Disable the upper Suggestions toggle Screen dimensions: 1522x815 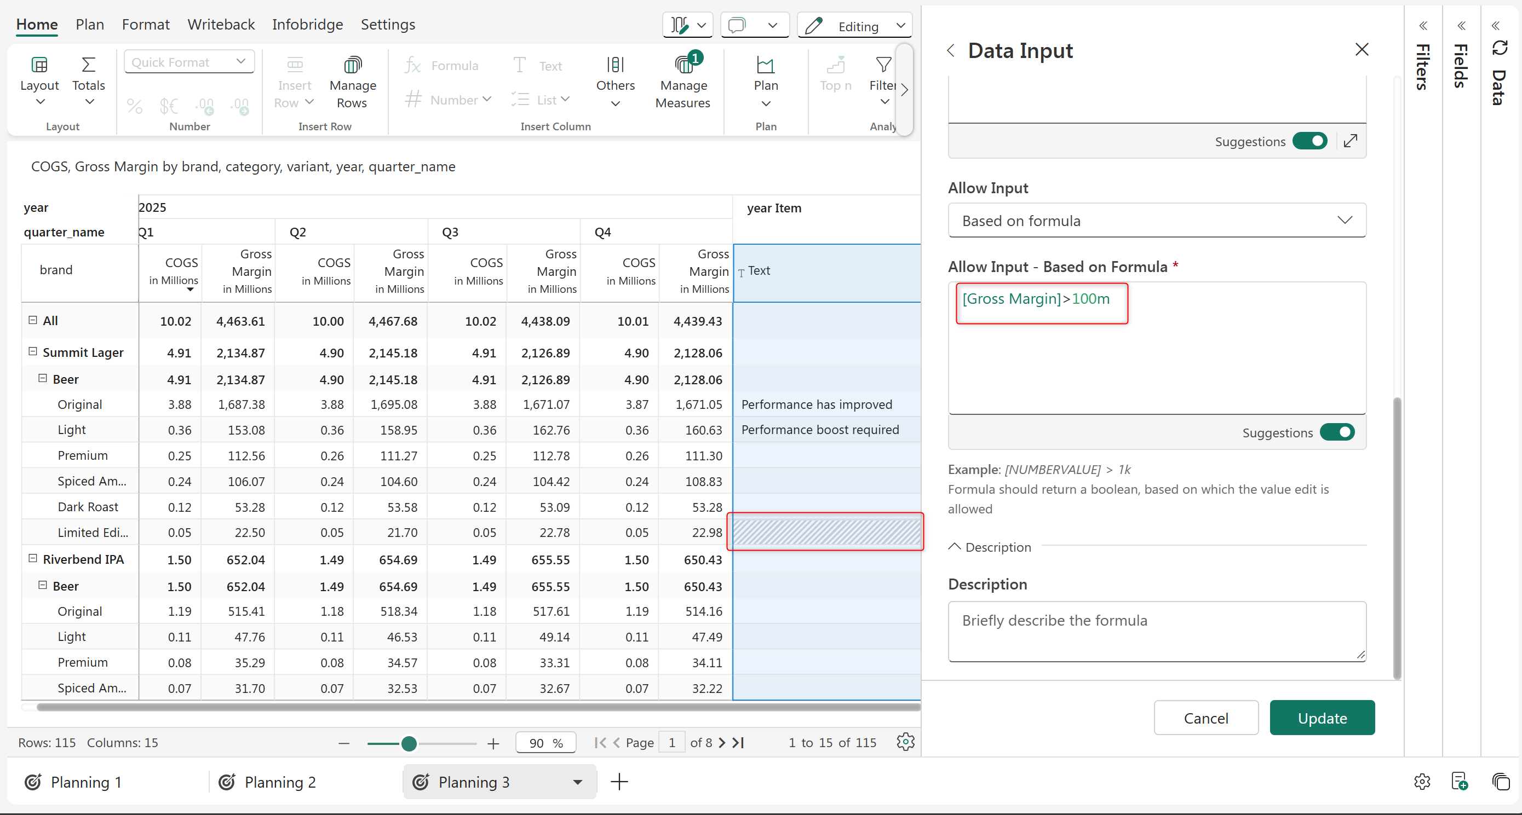(1310, 141)
